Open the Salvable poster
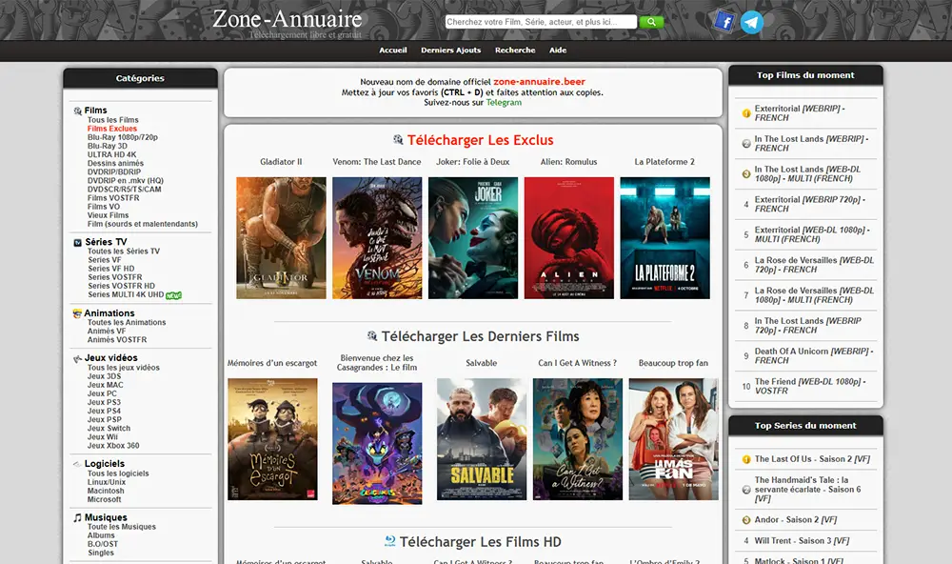Viewport: 952px width, 564px height. pyautogui.click(x=482, y=439)
